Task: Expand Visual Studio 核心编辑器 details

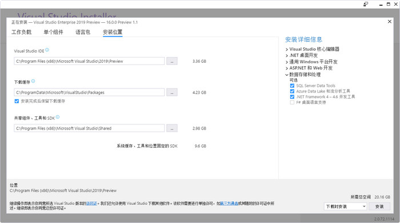Action: pos(287,50)
